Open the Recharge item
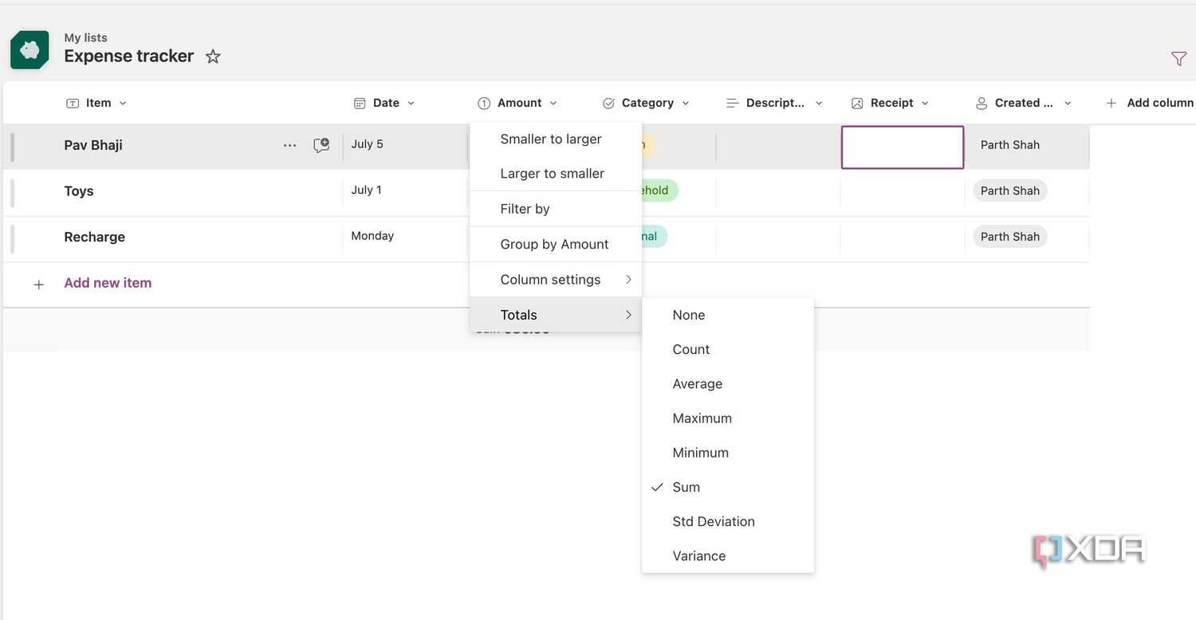1196x620 pixels. (x=95, y=237)
